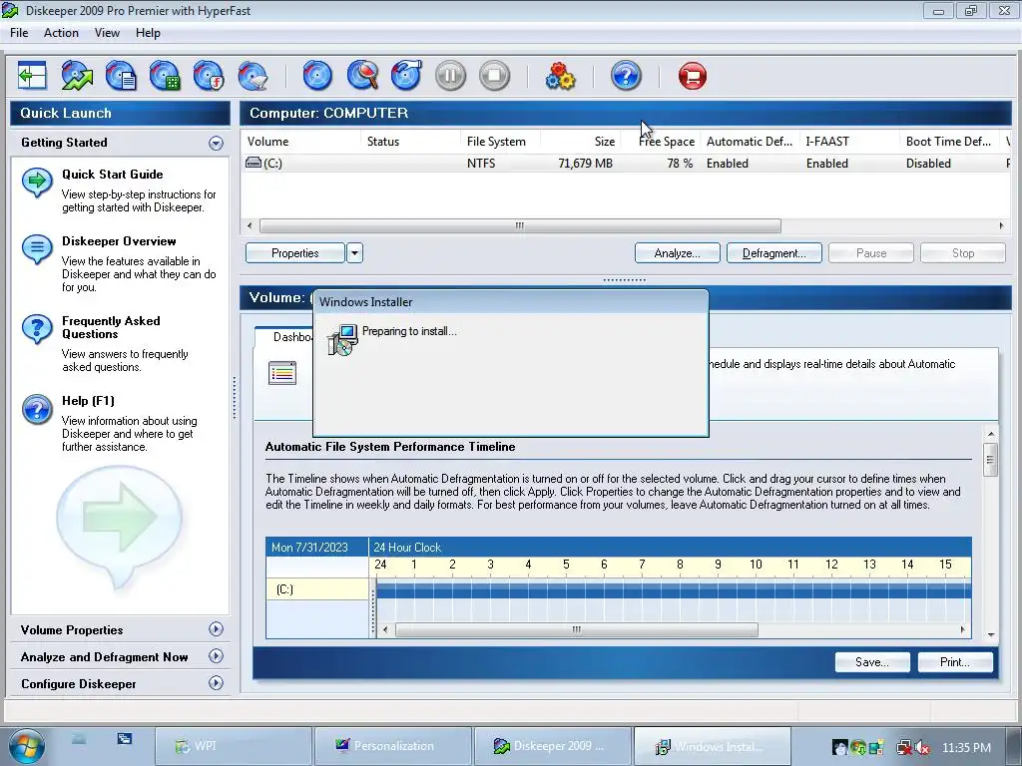This screenshot has width=1022, height=766.
Task: Click the gray stop toolbar icon
Action: [x=495, y=76]
